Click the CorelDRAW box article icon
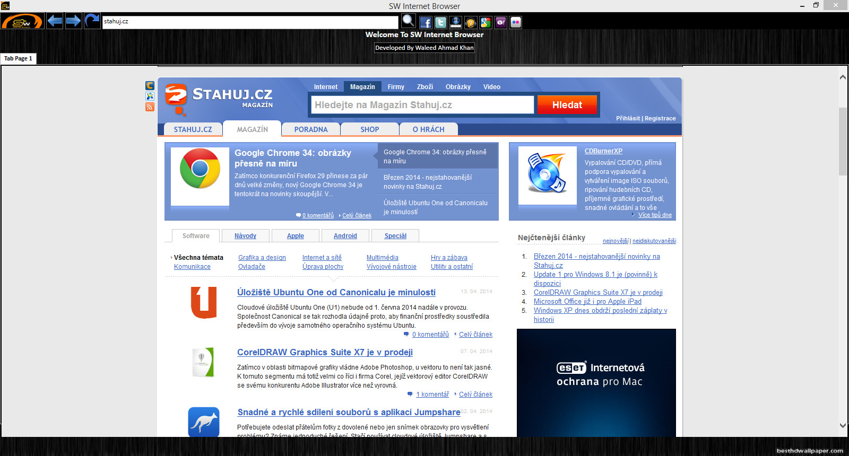This screenshot has height=456, width=849. coord(203,362)
